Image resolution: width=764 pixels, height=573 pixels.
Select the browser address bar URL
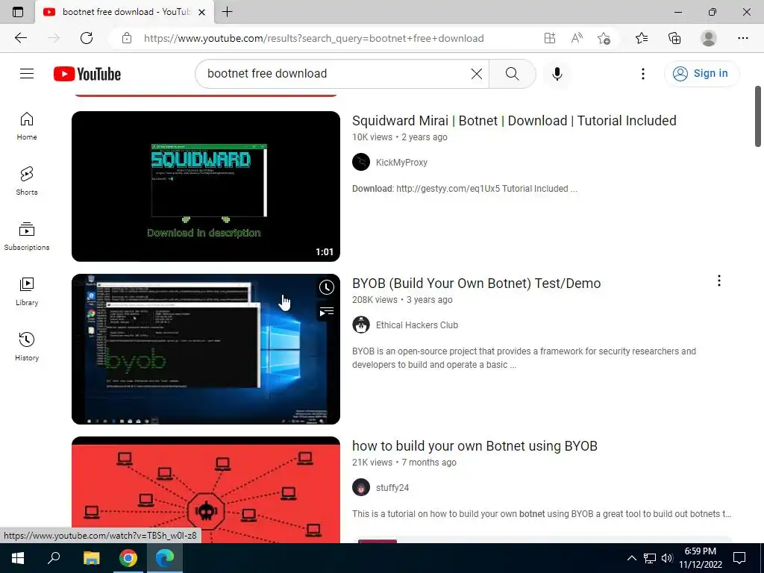[314, 38]
